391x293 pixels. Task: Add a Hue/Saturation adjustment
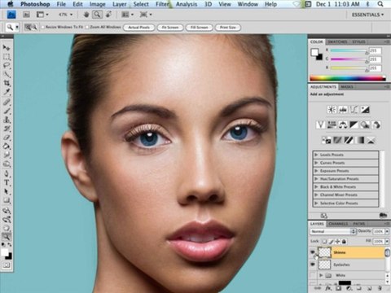332,125
